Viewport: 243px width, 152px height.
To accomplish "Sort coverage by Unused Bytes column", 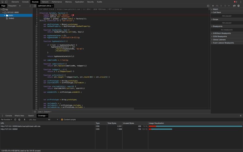I will pos(135,123).
